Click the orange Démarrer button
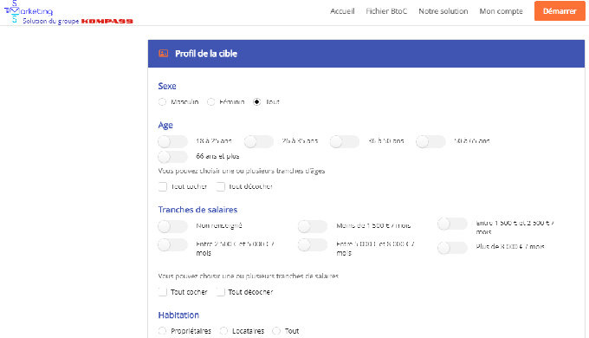 [x=560, y=11]
